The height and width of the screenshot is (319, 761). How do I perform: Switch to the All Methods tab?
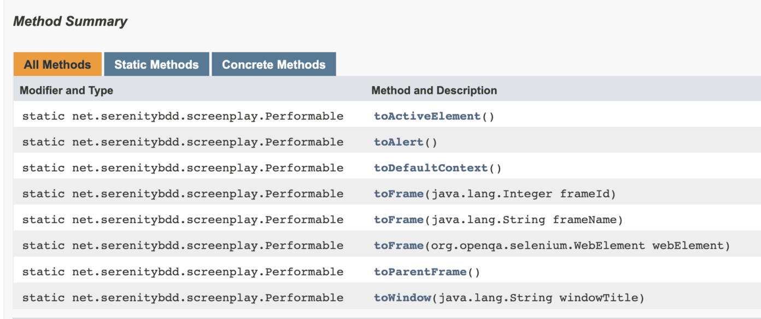57,64
